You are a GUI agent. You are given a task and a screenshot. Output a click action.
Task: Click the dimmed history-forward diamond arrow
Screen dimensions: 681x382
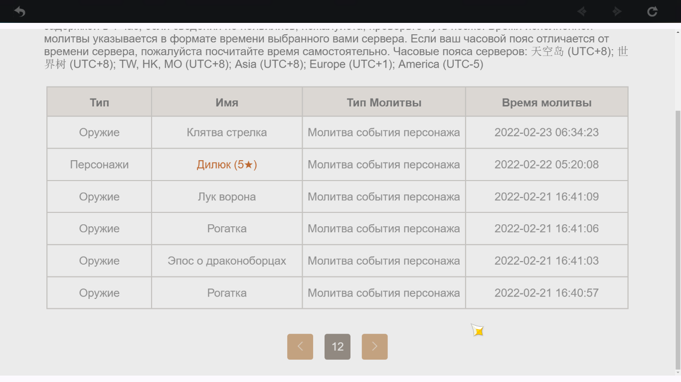click(617, 11)
